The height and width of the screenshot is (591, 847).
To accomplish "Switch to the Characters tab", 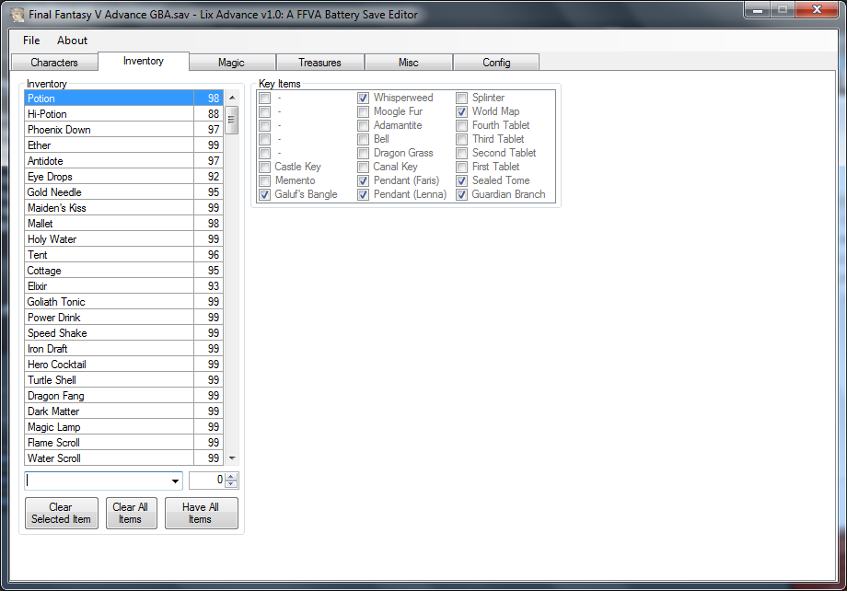I will [x=54, y=63].
